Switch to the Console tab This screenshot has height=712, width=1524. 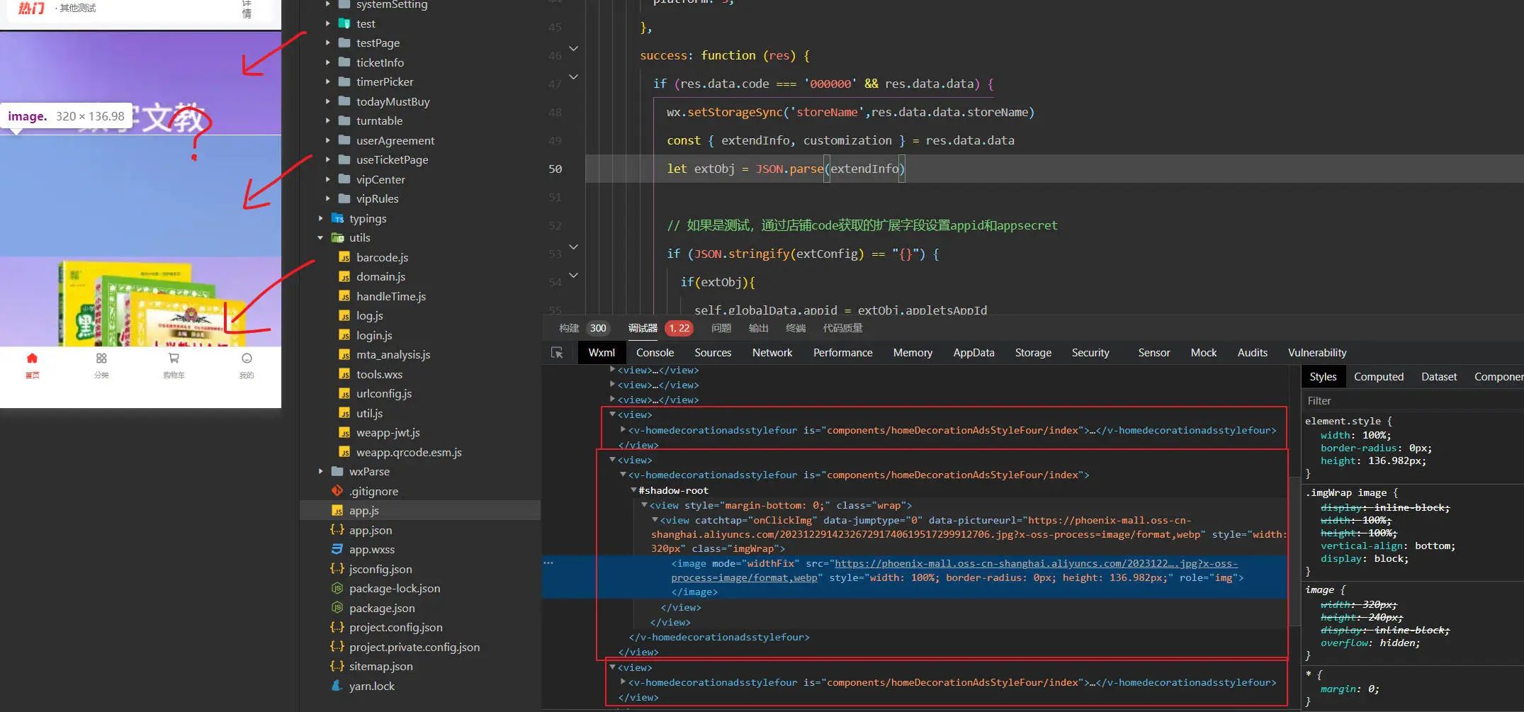[655, 353]
